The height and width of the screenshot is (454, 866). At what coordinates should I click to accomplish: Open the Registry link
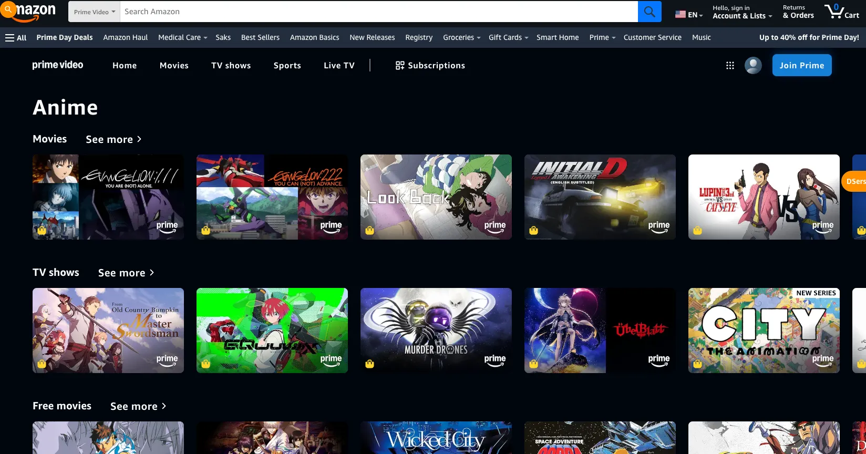[419, 37]
